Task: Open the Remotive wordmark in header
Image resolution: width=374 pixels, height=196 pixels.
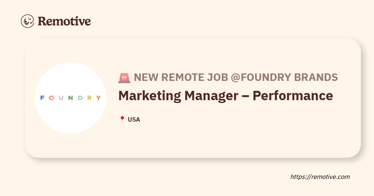Action: point(64,21)
